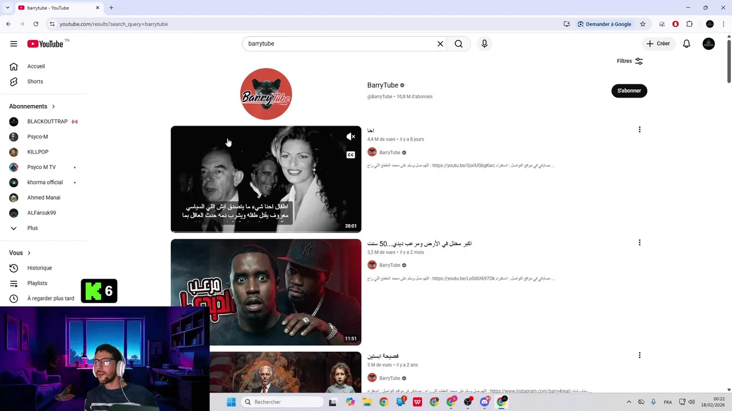This screenshot has width=732, height=411.
Task: Click the taskbar Rechercher box
Action: click(282, 402)
